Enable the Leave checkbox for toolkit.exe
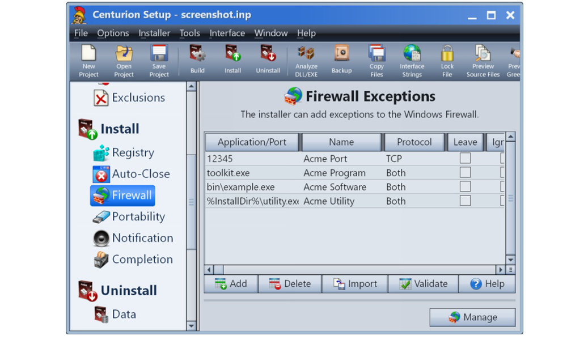The image size is (567, 340). pos(465,173)
